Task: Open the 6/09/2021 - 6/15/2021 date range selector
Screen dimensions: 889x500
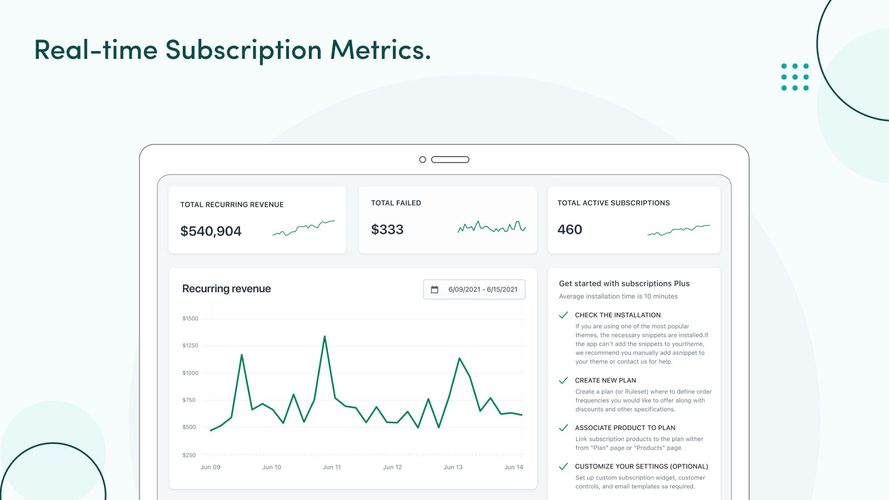Action: pyautogui.click(x=474, y=289)
